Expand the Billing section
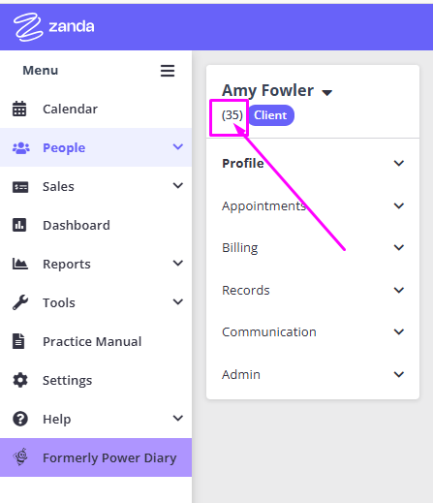433x503 pixels. pyautogui.click(x=313, y=248)
